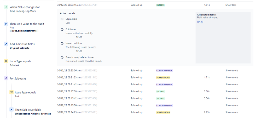
Task: Select 'Then: Edit issue fields' Linked Issues component
Action: 33,111
